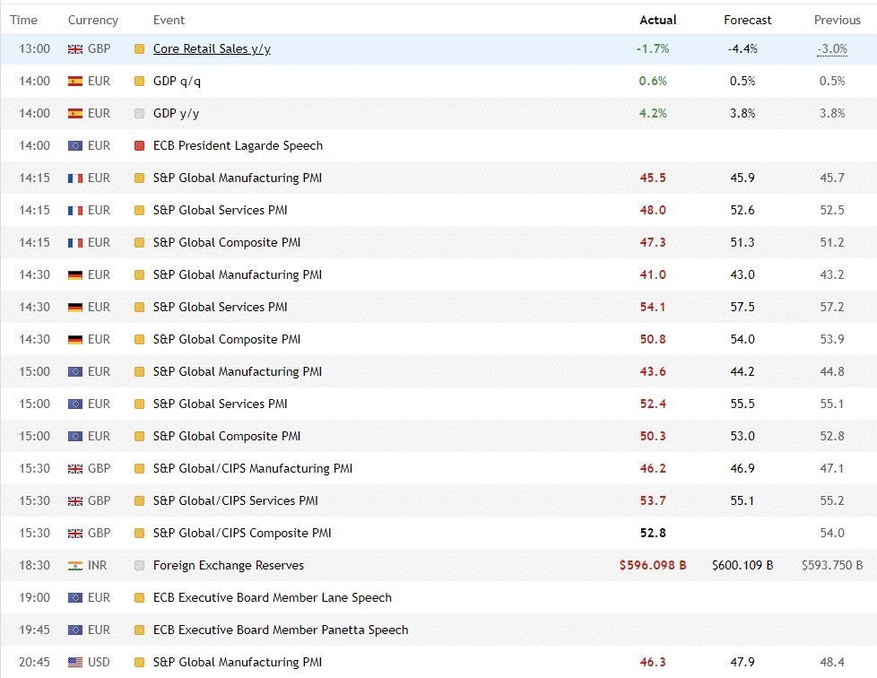Click the France flag in the 45.5 Manufacturing PMI row
The image size is (877, 678).
pos(75,178)
